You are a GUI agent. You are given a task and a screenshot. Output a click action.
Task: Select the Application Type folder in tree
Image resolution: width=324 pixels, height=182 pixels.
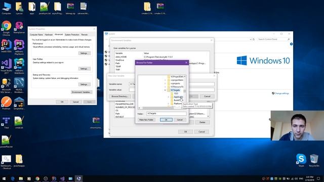(x=178, y=97)
